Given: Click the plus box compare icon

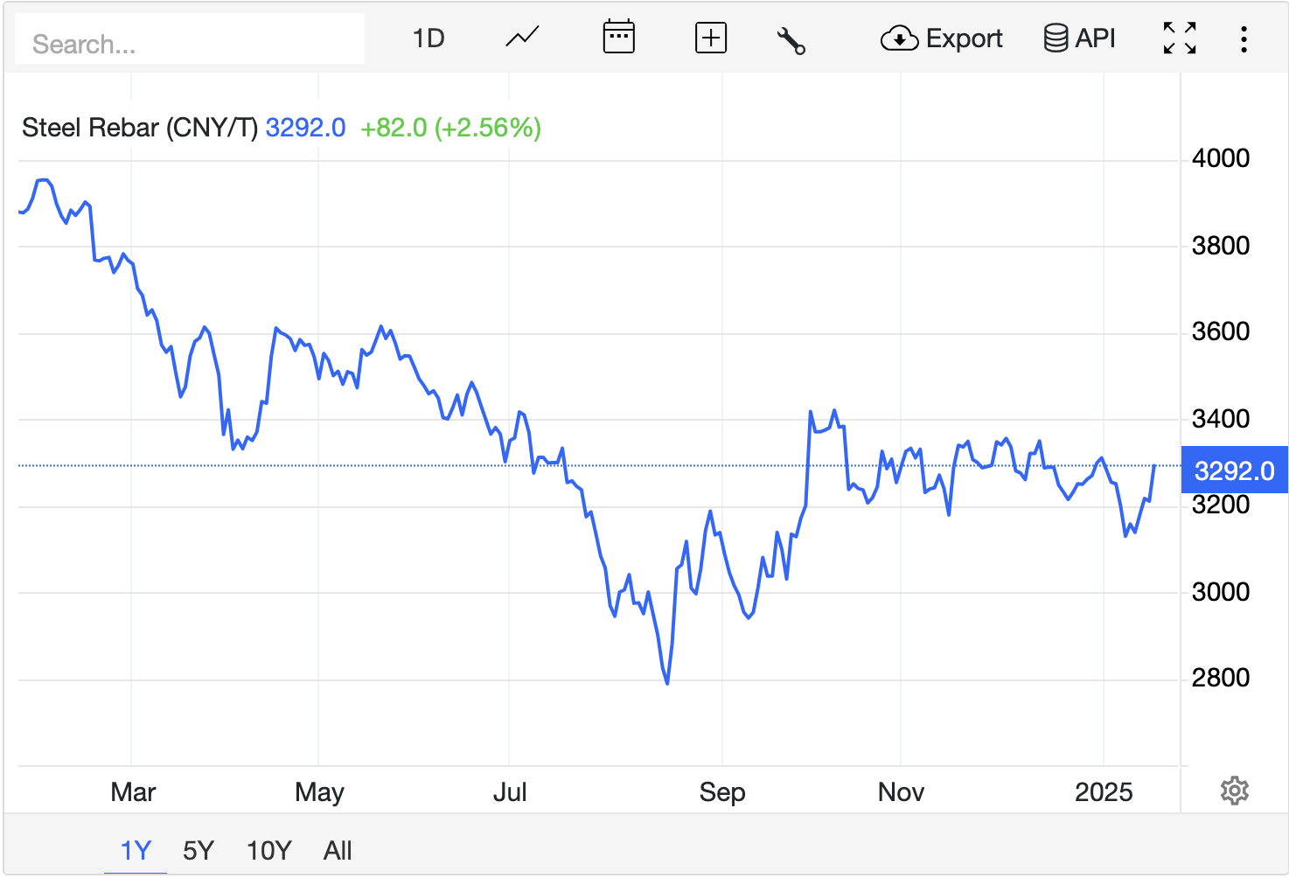Looking at the screenshot, I should (710, 38).
